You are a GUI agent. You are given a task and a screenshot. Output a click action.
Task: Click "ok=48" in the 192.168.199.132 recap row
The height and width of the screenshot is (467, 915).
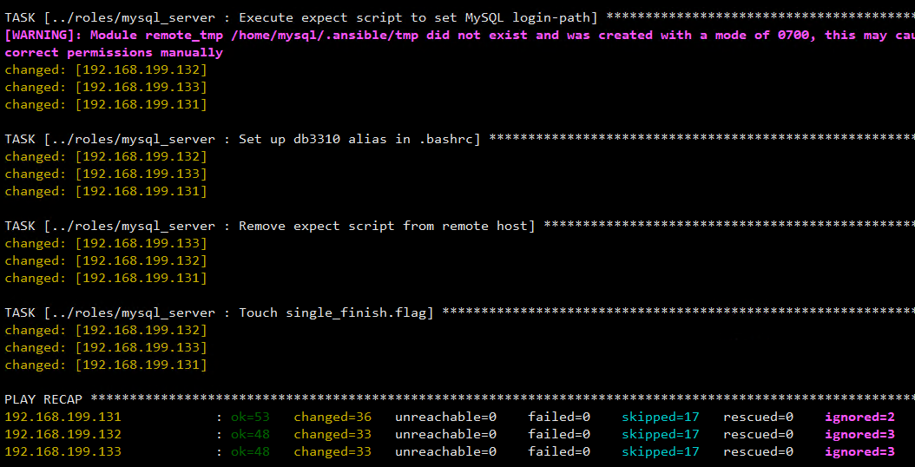tap(250, 434)
